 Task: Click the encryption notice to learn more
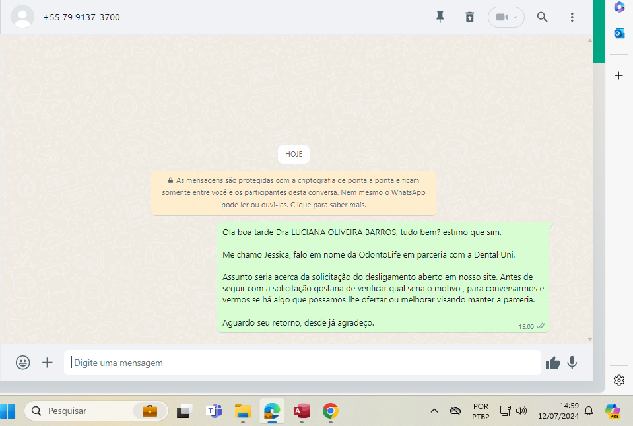tap(294, 192)
